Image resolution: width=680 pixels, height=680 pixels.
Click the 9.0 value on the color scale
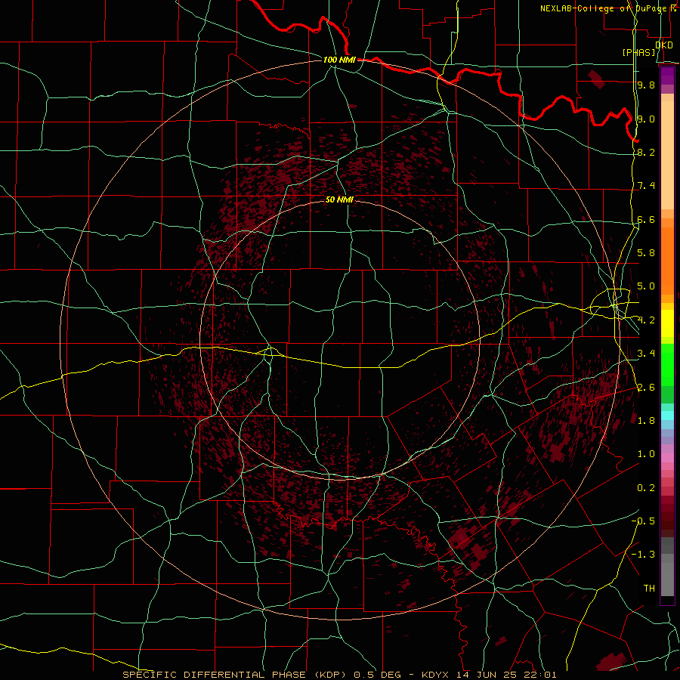pos(646,119)
